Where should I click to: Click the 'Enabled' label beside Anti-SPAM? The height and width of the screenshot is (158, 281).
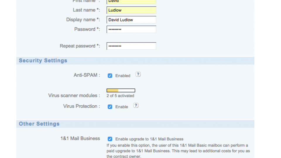[x=123, y=76]
